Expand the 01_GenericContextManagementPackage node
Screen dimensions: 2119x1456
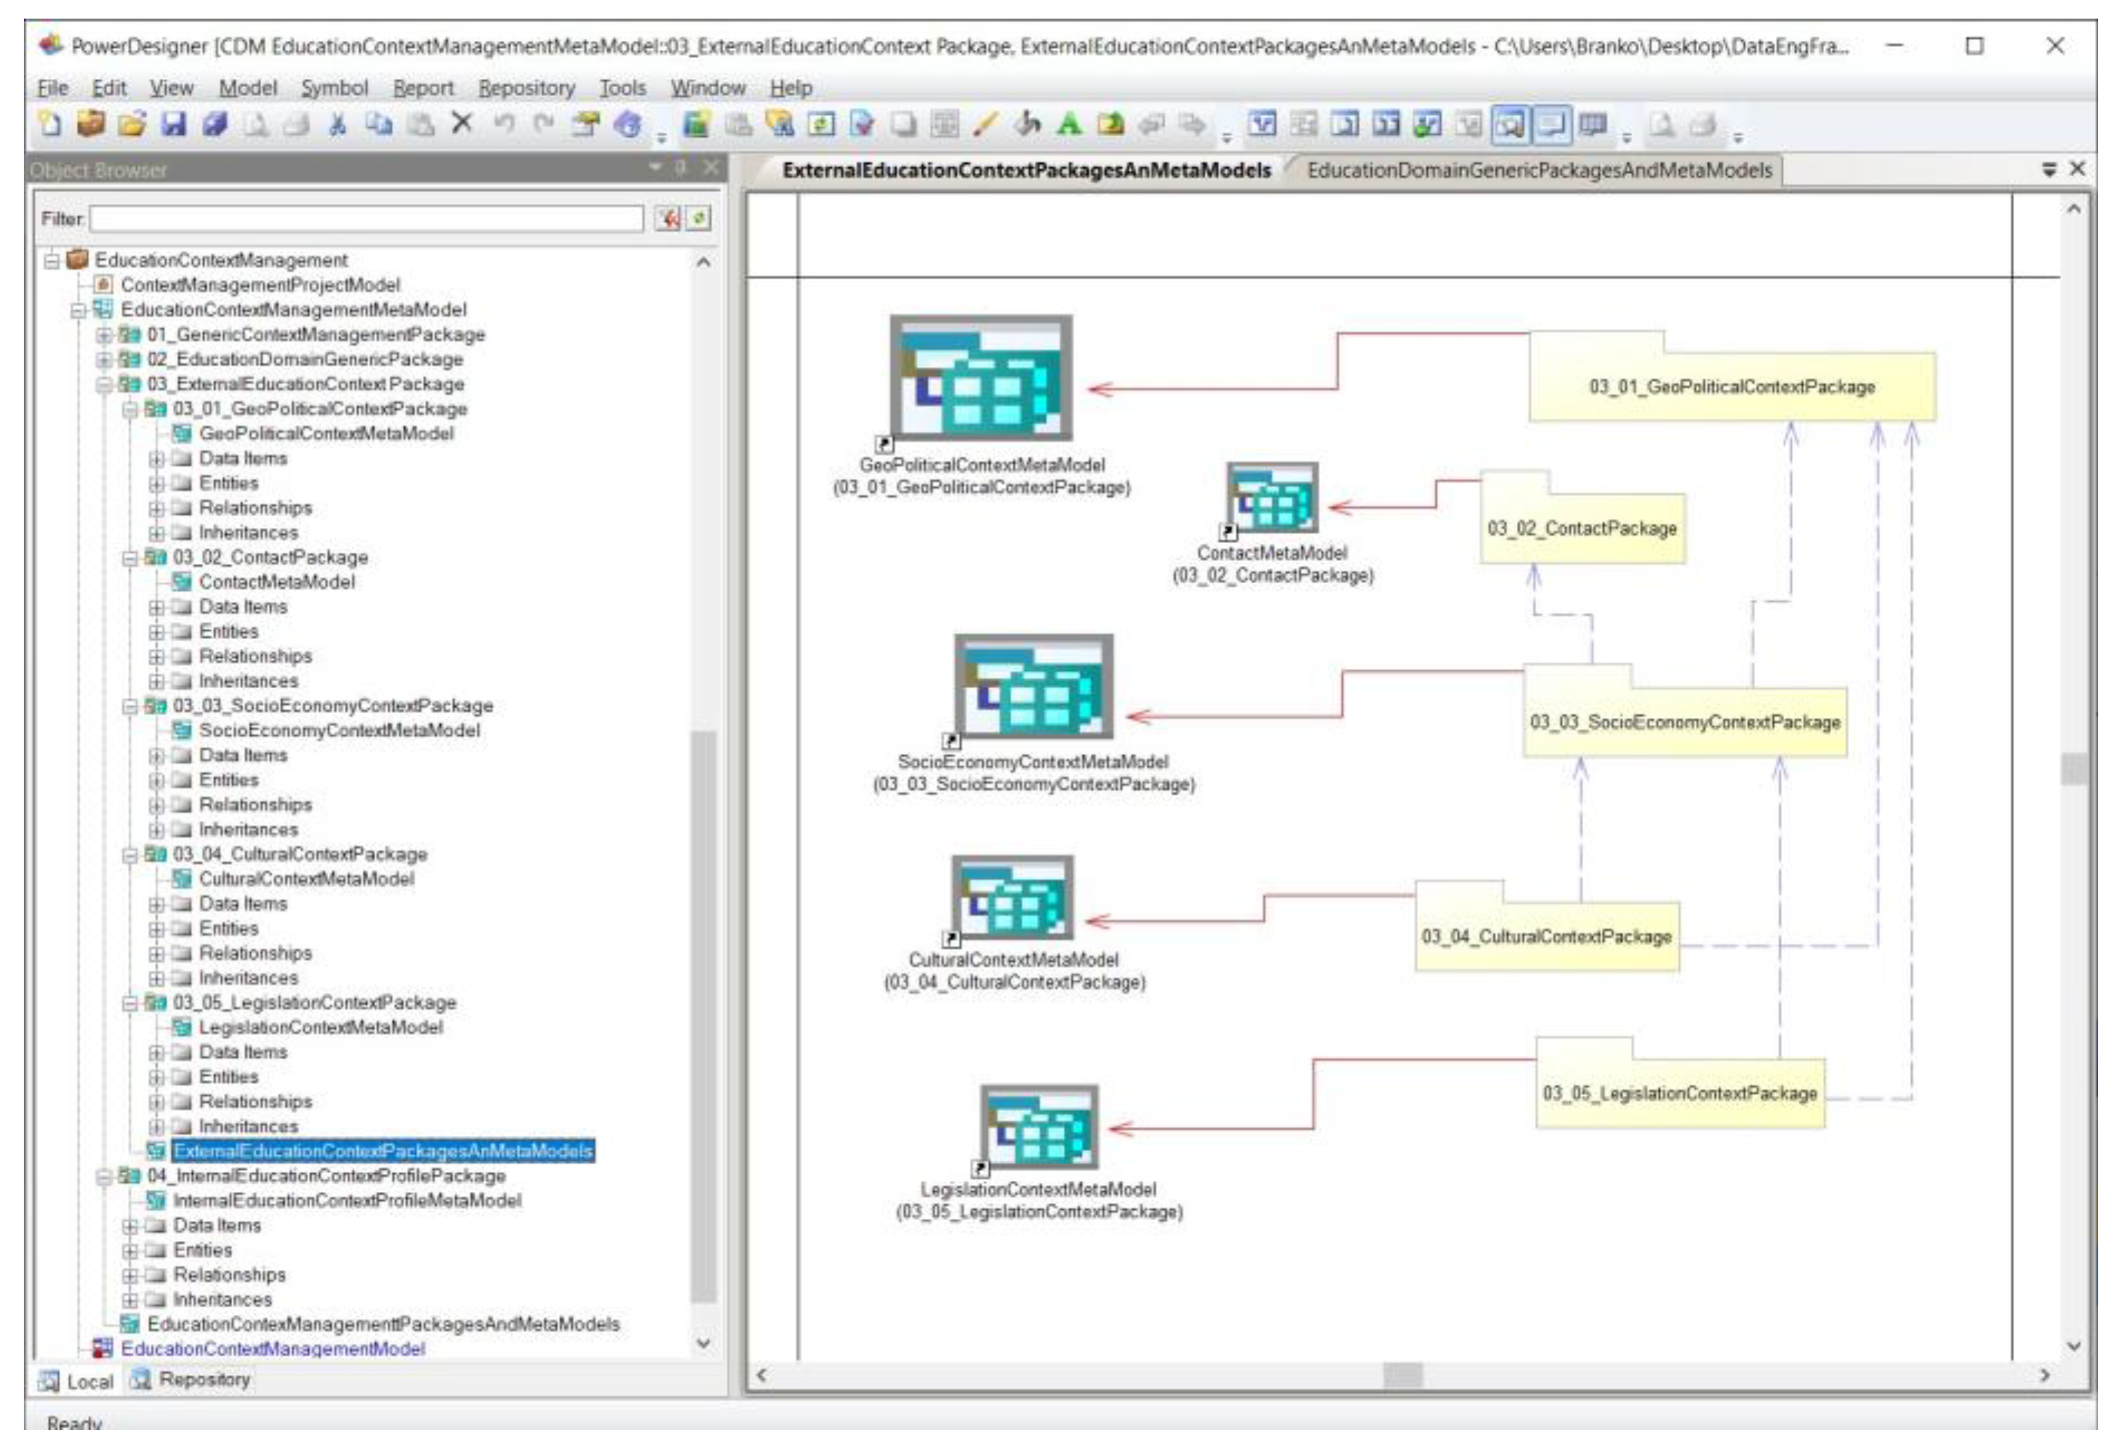[x=104, y=335]
